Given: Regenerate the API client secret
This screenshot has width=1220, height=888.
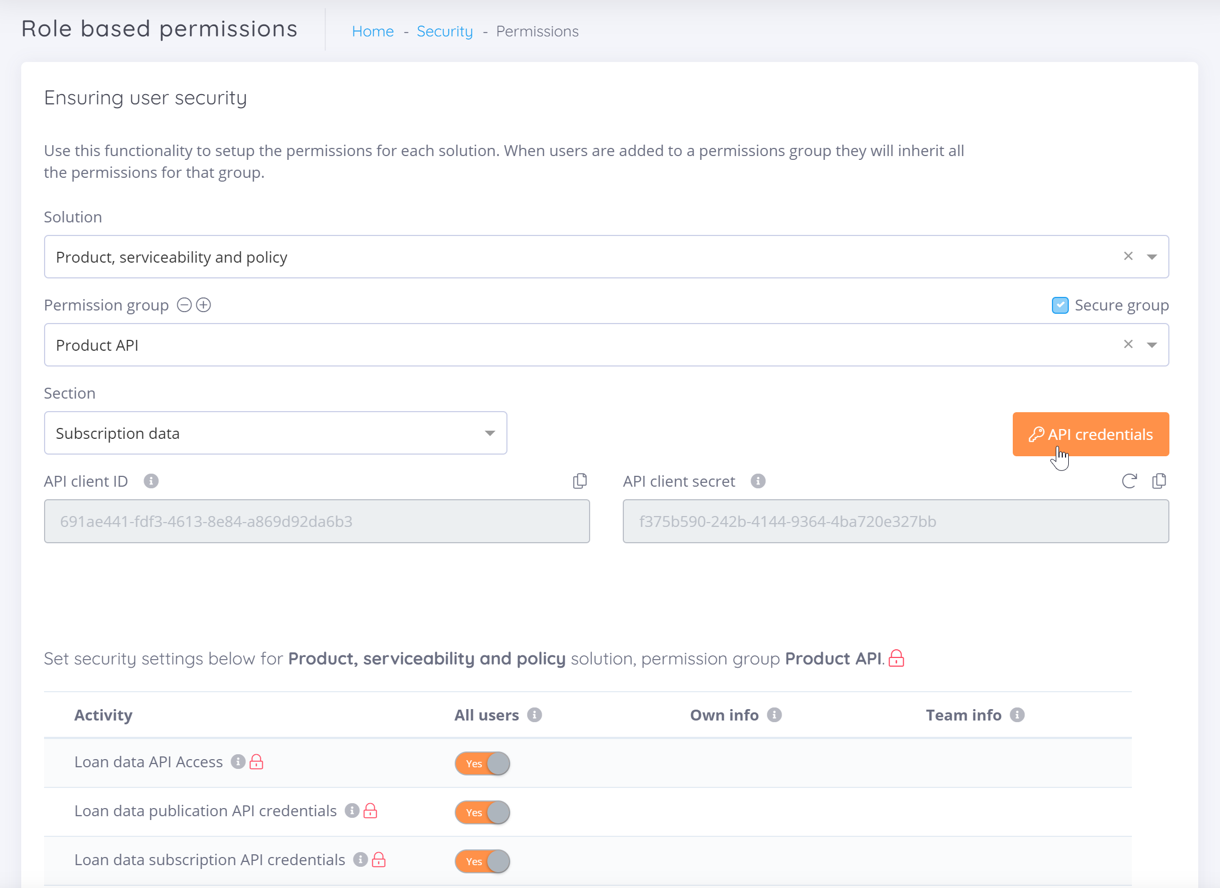Looking at the screenshot, I should coord(1129,481).
